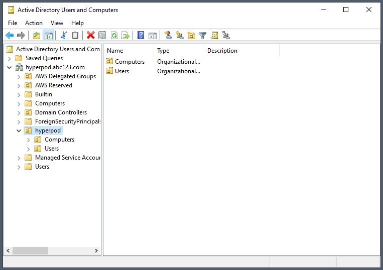Close the Active Directory window
The image size is (383, 270).
click(x=369, y=10)
